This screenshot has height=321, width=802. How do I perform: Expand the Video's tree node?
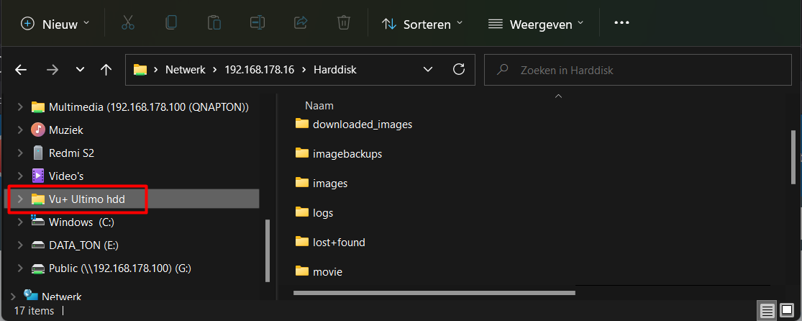coord(20,176)
